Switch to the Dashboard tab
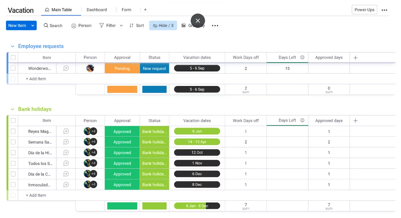Screen dimensions: 401x218 pyautogui.click(x=97, y=10)
